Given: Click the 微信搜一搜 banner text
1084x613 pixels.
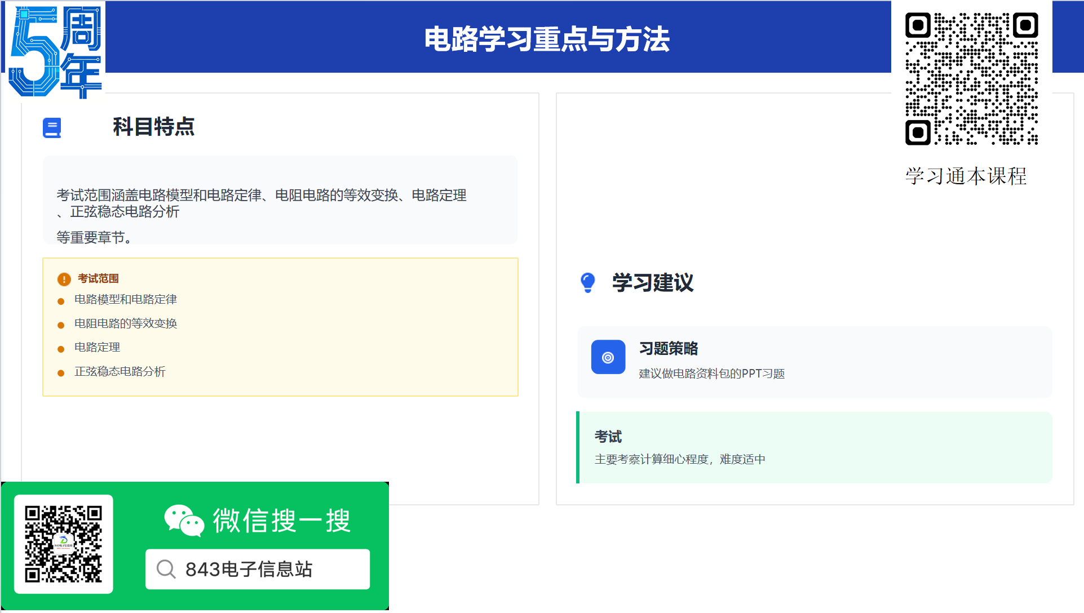Looking at the screenshot, I should coord(281,520).
